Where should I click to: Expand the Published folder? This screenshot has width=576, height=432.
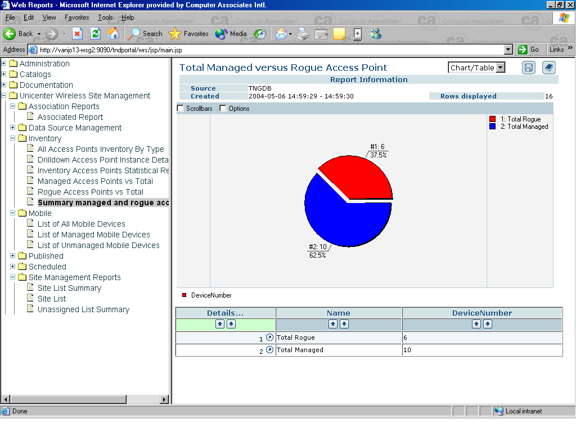pyautogui.click(x=12, y=256)
